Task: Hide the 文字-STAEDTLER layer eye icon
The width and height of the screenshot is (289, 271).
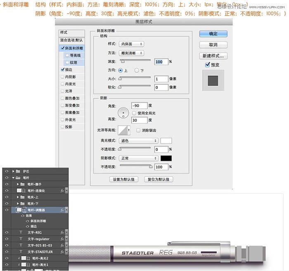Action: tap(7, 252)
